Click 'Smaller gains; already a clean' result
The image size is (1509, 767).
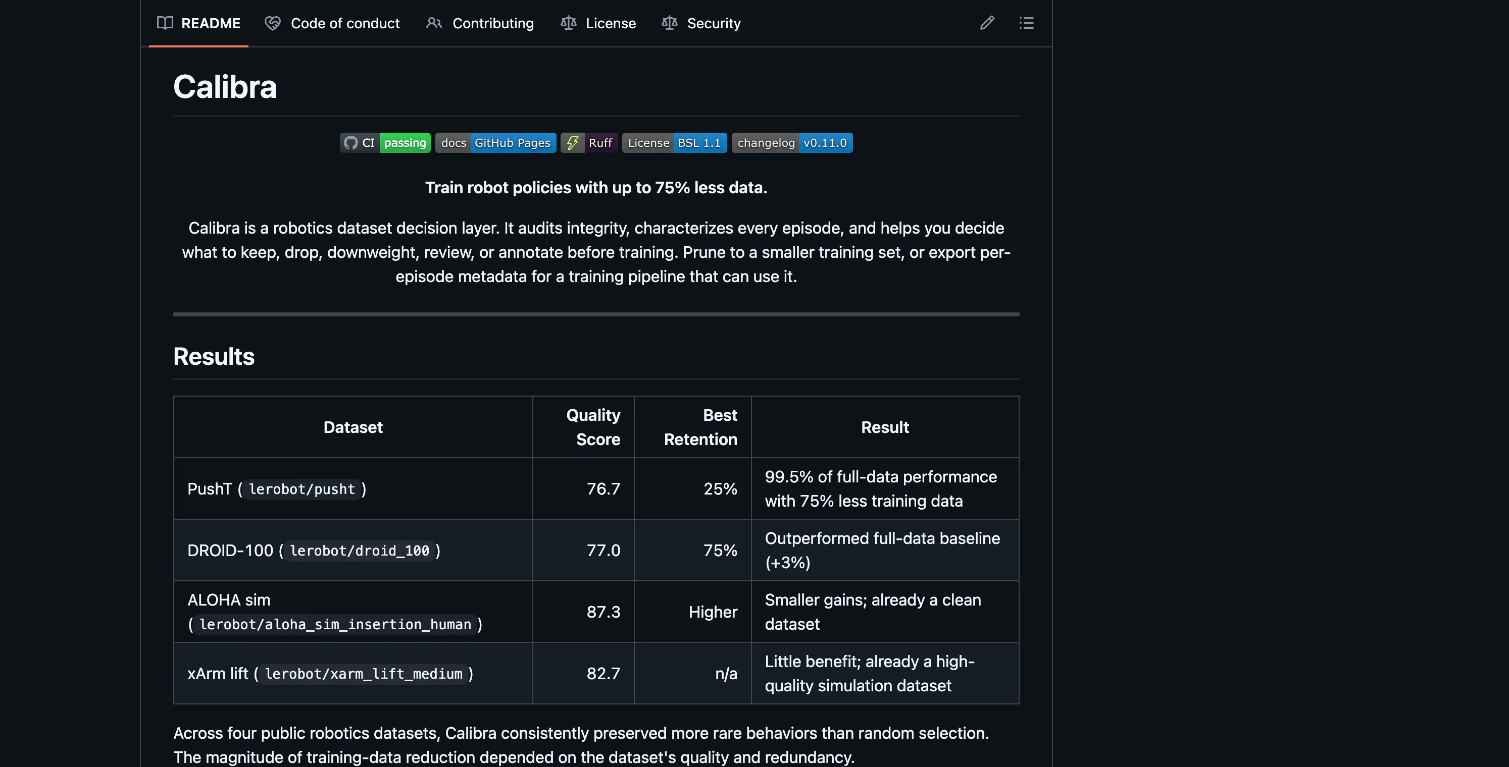click(873, 599)
